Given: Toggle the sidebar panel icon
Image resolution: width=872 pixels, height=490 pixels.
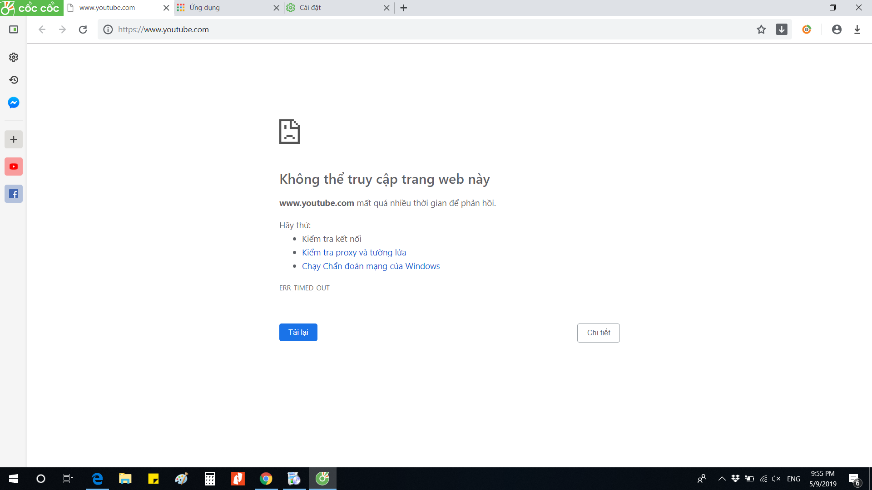Looking at the screenshot, I should [14, 29].
